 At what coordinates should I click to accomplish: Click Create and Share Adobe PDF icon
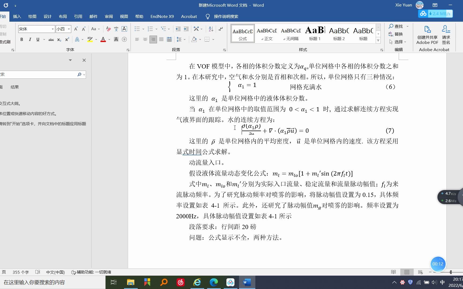(427, 35)
